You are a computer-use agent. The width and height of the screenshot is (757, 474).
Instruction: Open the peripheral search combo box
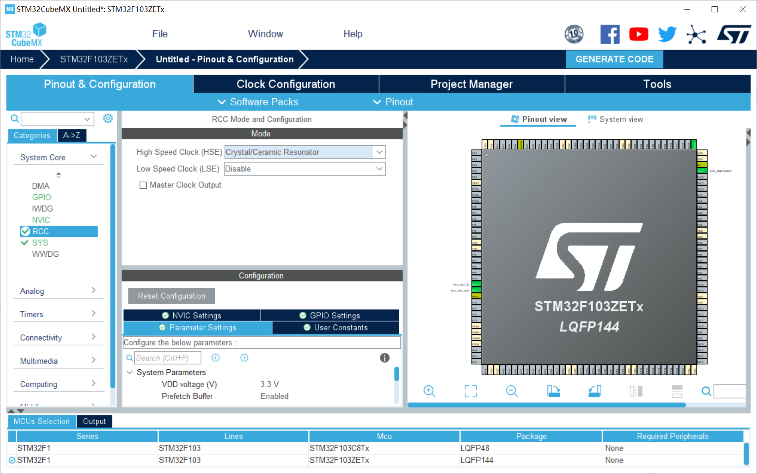[x=57, y=119]
